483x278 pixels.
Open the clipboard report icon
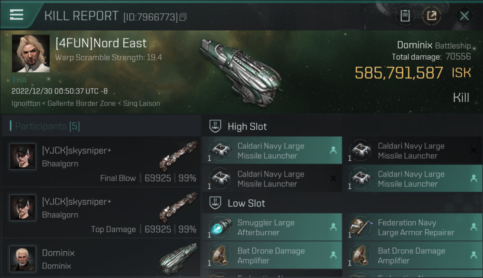point(405,16)
